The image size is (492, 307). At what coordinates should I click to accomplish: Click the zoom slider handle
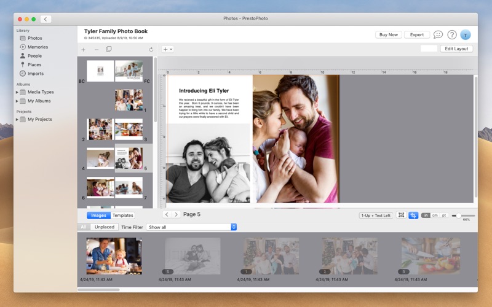(458, 216)
